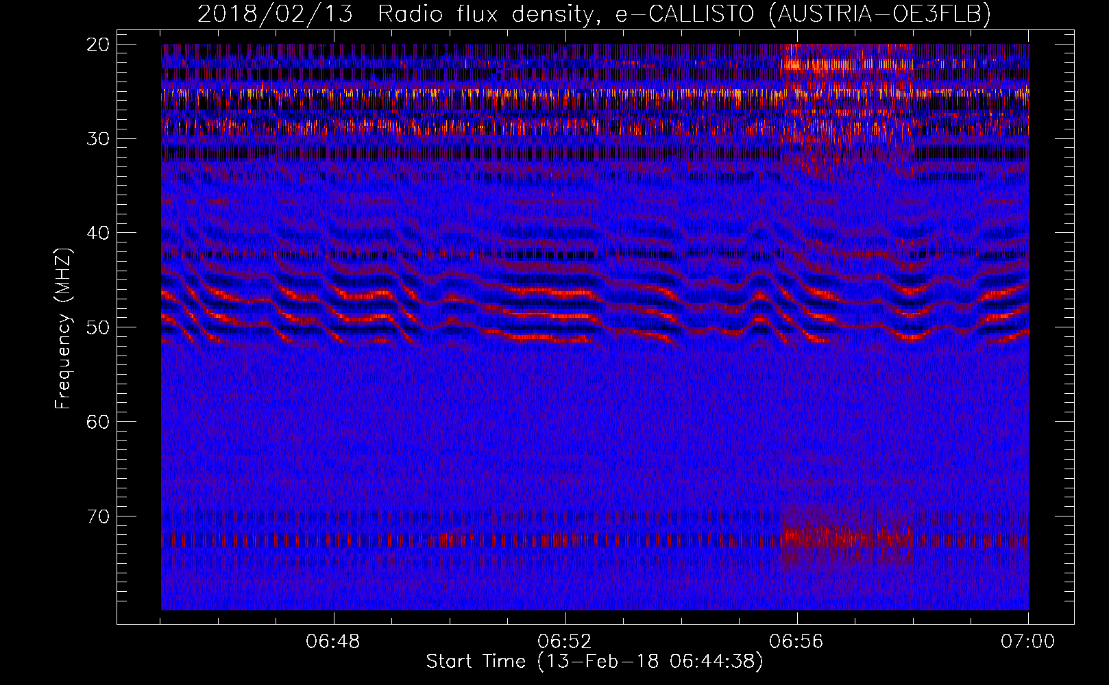Screen dimensions: 1109x685
Task: Click the time tick label 07:00
Action: tap(1028, 642)
